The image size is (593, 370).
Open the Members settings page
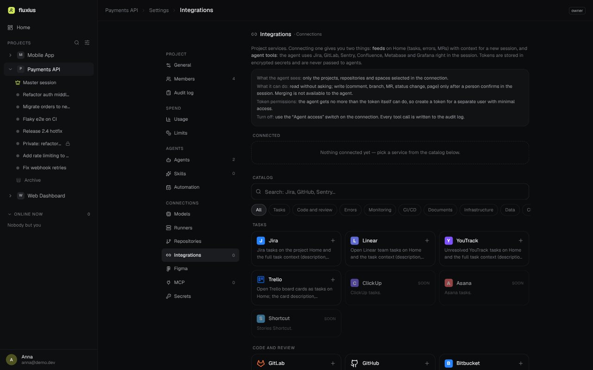(200, 79)
